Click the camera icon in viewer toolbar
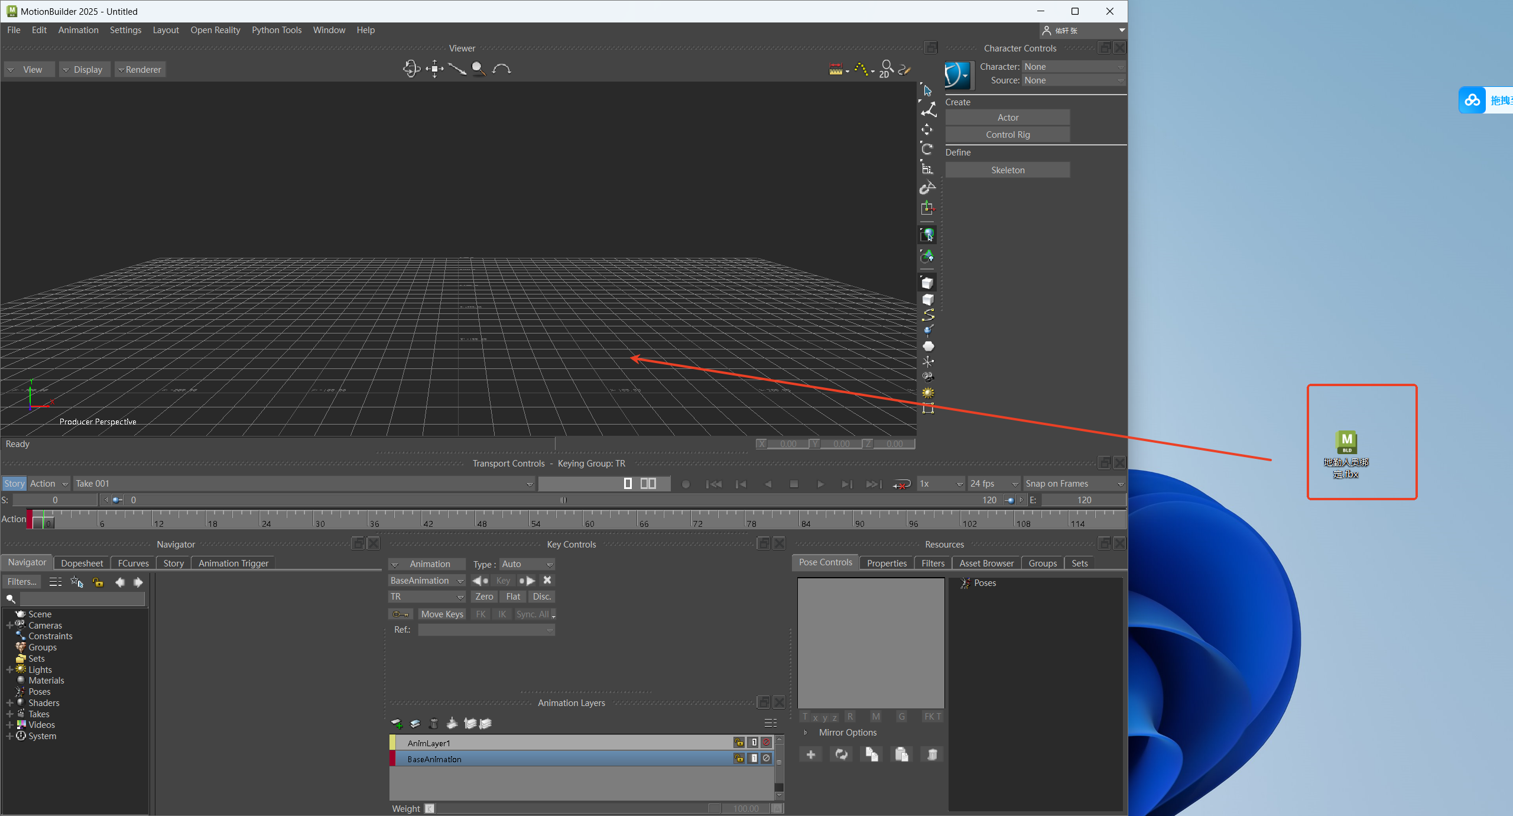1513x816 pixels. 928,377
